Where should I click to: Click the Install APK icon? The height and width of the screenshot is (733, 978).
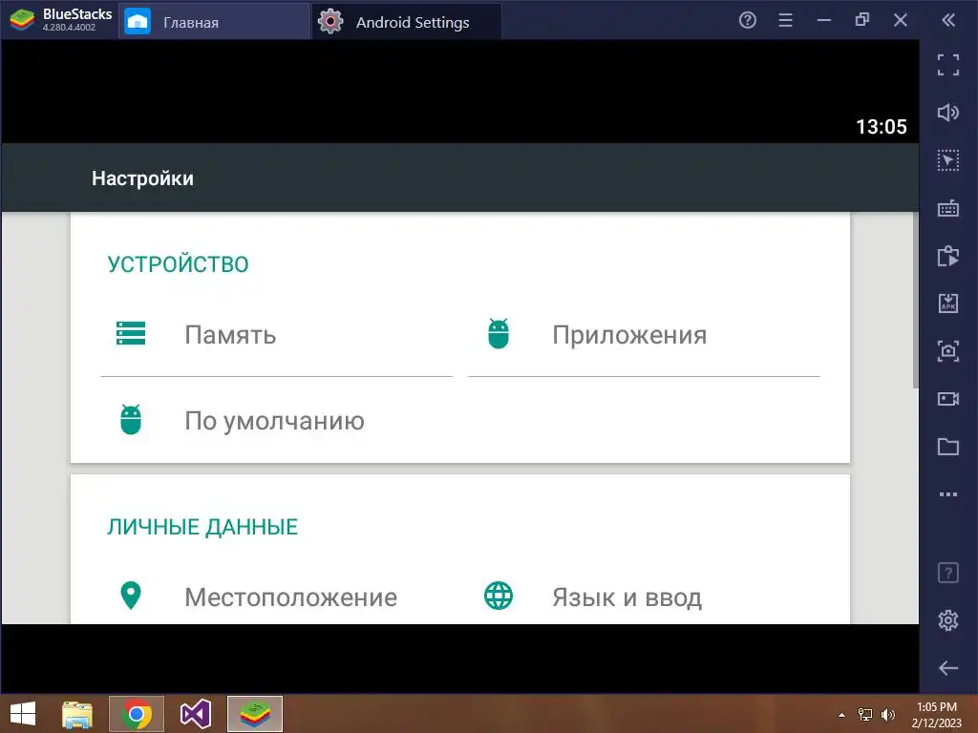(948, 304)
